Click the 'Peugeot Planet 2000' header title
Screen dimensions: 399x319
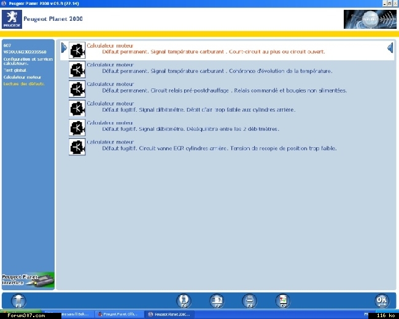(53, 19)
